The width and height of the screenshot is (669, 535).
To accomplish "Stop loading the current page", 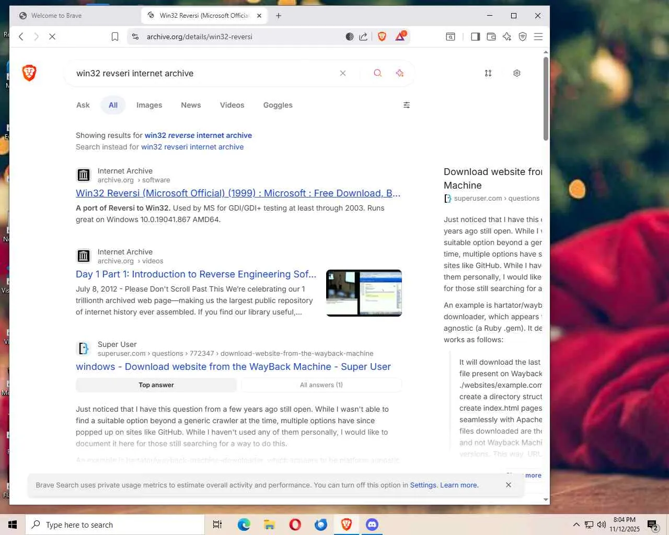I will pyautogui.click(x=52, y=37).
